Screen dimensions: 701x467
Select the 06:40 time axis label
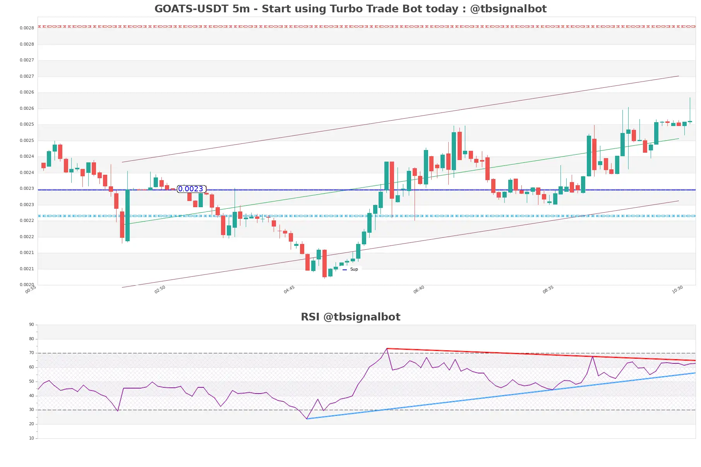(419, 290)
